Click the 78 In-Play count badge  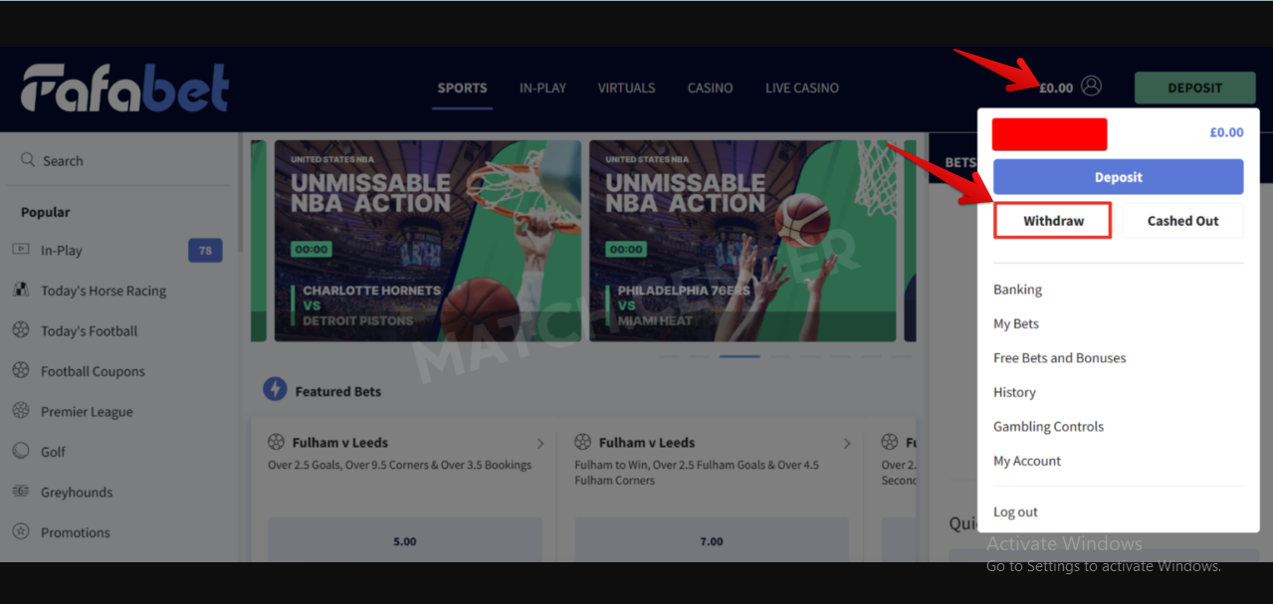coord(205,250)
